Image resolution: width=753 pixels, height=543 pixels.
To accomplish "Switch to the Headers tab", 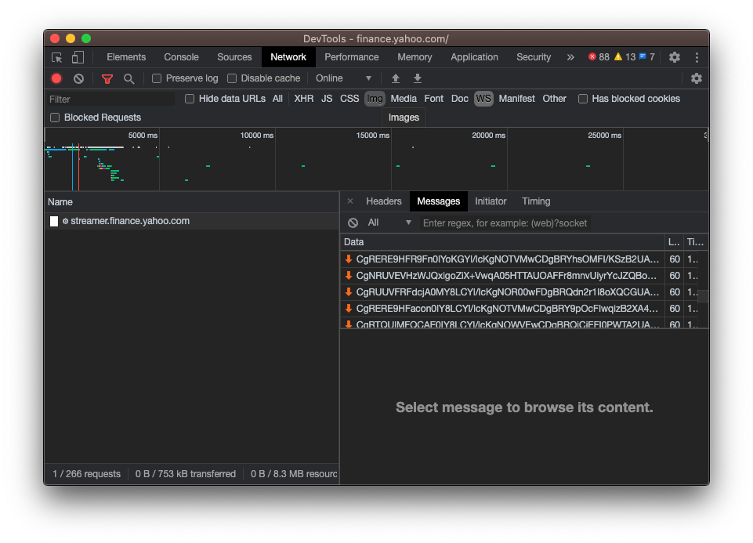I will pyautogui.click(x=383, y=201).
